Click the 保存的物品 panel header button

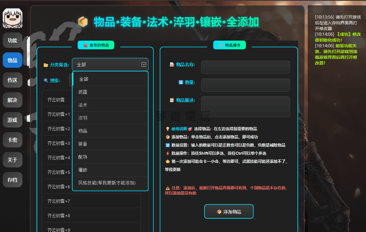click(96, 45)
